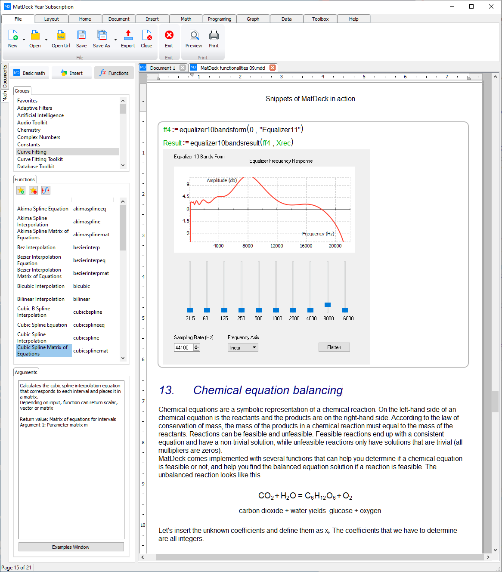Click the New document icon
Screen dimensions: 502x572
[x=13, y=35]
